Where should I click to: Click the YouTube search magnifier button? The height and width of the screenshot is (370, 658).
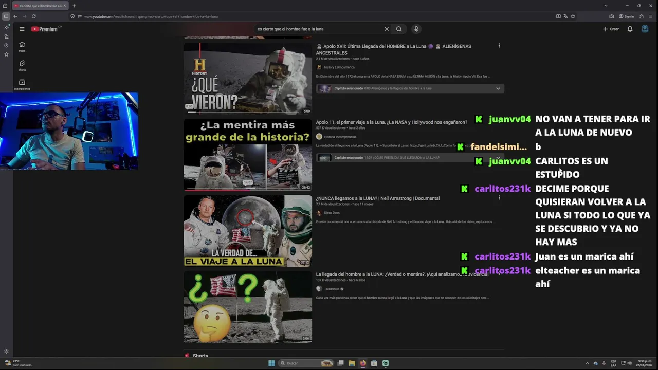coord(399,29)
